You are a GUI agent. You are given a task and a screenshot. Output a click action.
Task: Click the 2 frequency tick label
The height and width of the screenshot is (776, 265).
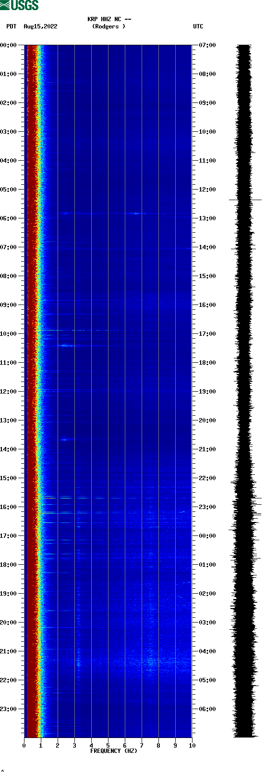coord(58,746)
